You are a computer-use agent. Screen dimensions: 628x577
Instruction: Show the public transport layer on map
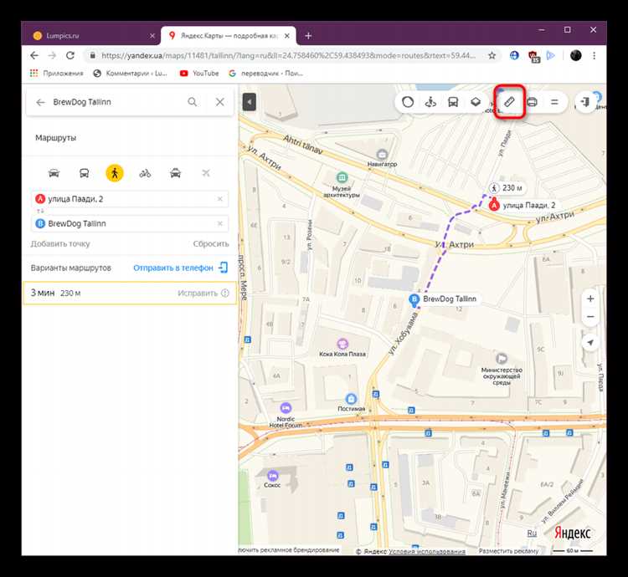453,102
